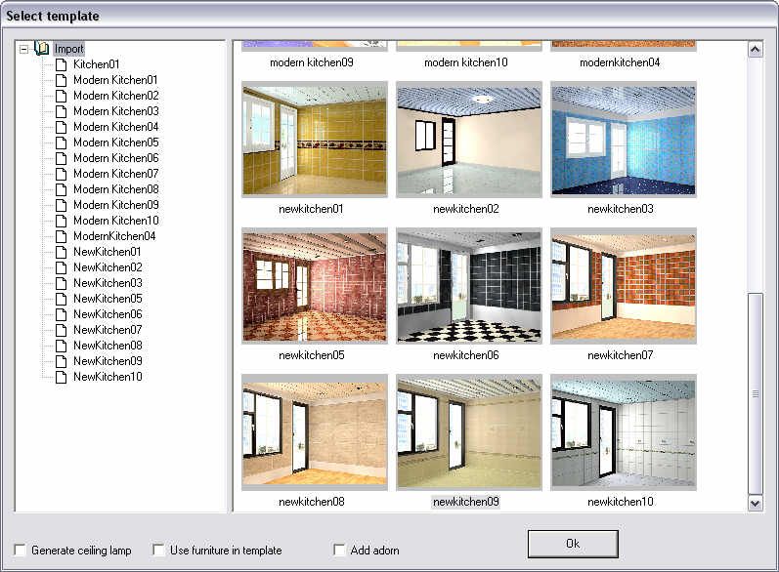779x572 pixels.
Task: Click the Modern Kitchen04 document icon
Action: point(62,127)
